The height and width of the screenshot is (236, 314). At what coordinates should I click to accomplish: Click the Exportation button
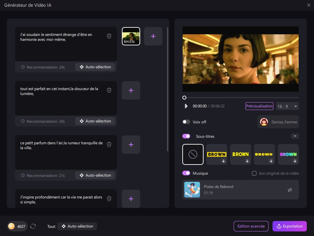point(289,226)
